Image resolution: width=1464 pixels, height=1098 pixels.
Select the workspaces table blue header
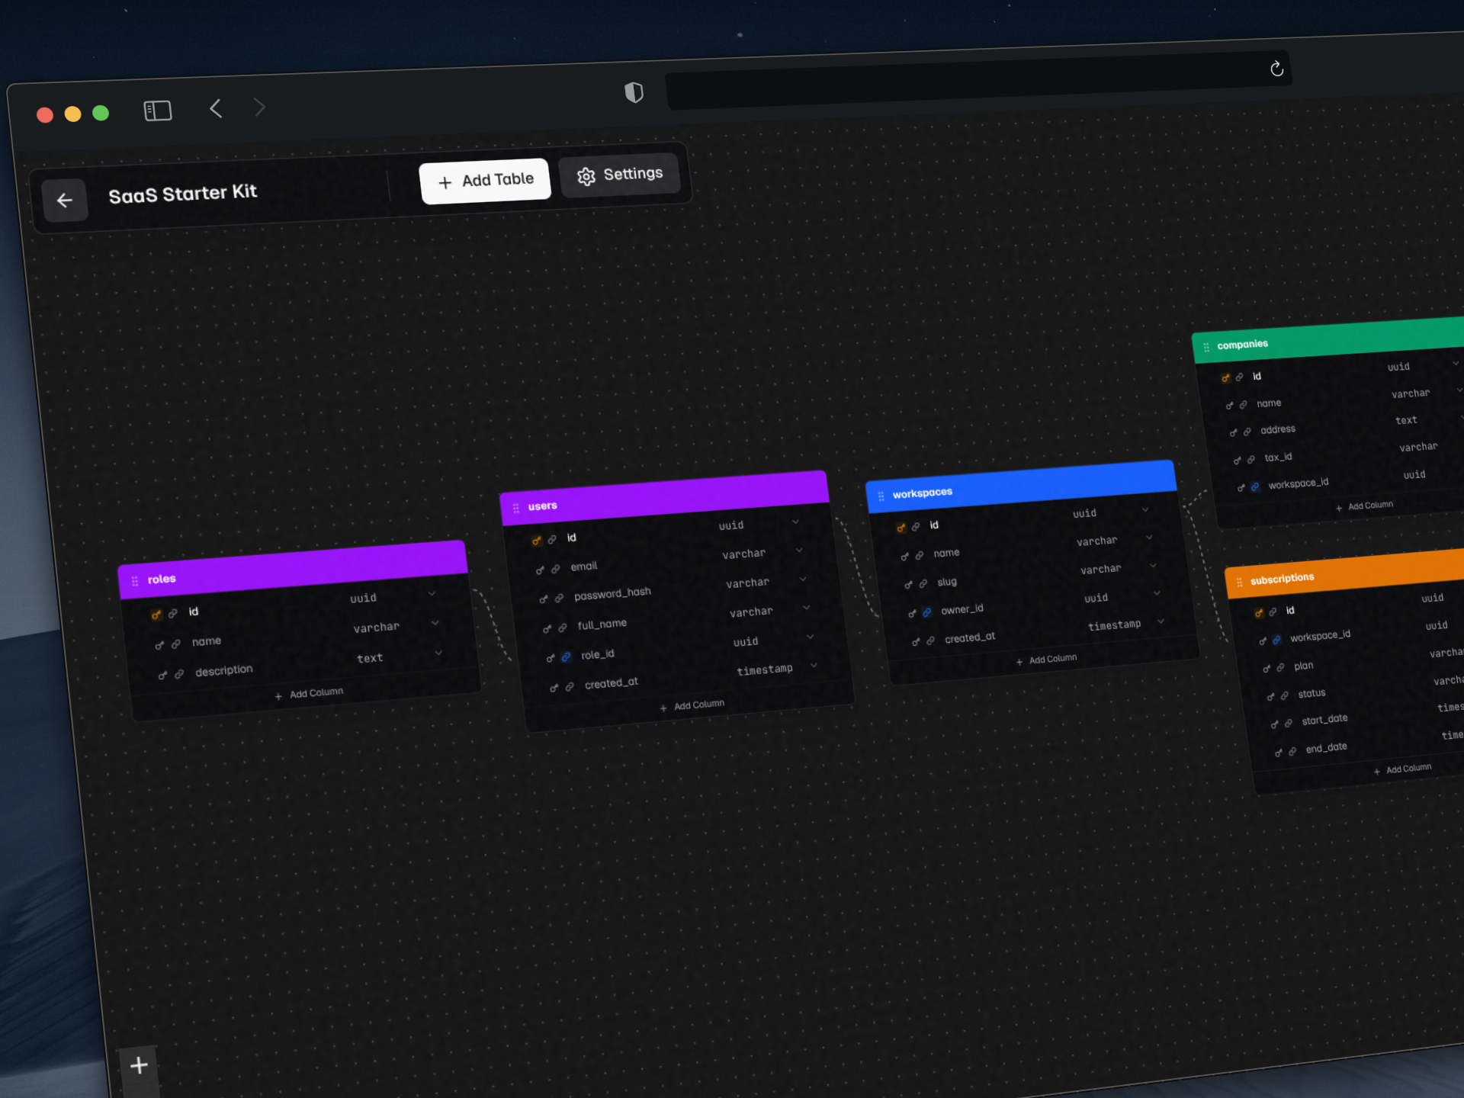[x=1021, y=486]
